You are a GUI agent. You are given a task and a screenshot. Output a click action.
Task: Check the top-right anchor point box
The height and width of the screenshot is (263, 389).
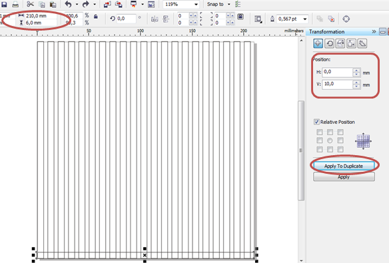340,132
